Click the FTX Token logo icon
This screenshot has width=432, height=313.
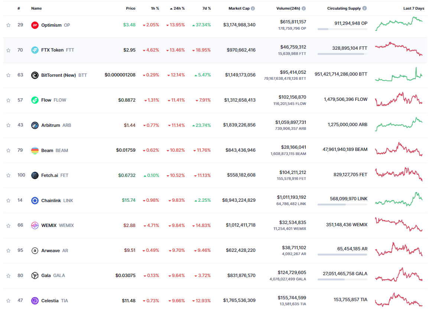tap(35, 50)
